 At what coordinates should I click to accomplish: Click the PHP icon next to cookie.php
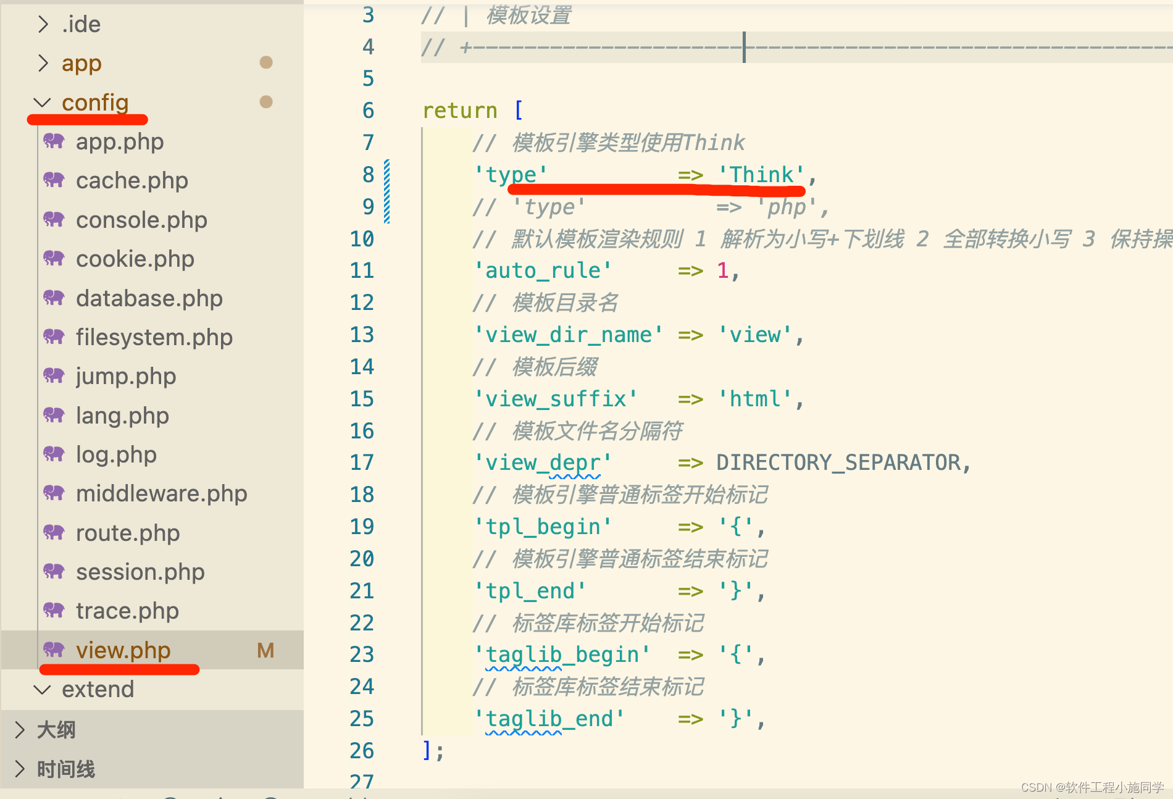pos(54,259)
